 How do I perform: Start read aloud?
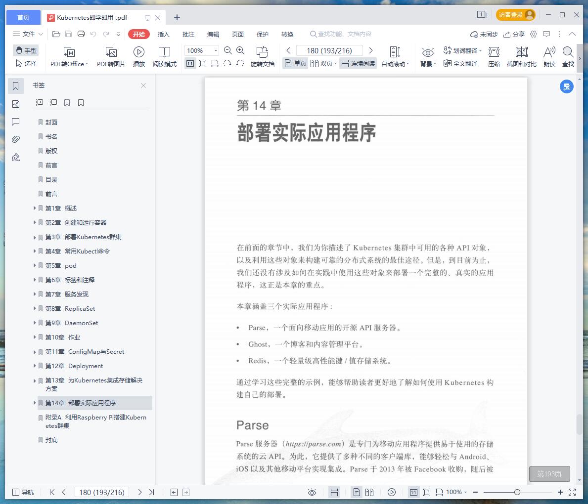point(549,57)
